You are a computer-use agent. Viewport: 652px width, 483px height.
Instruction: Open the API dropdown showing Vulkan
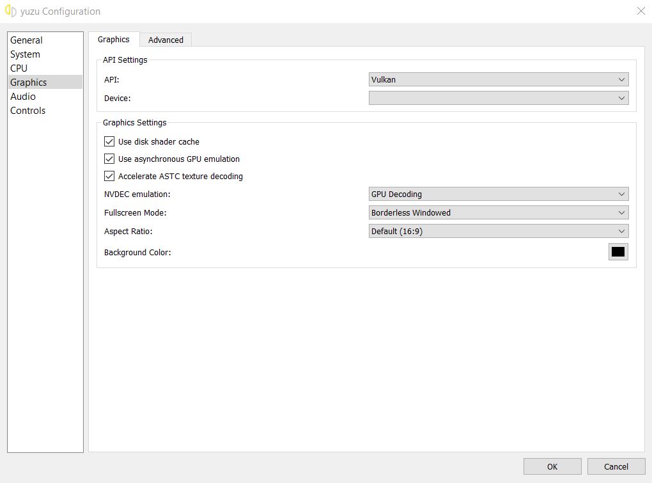click(499, 80)
